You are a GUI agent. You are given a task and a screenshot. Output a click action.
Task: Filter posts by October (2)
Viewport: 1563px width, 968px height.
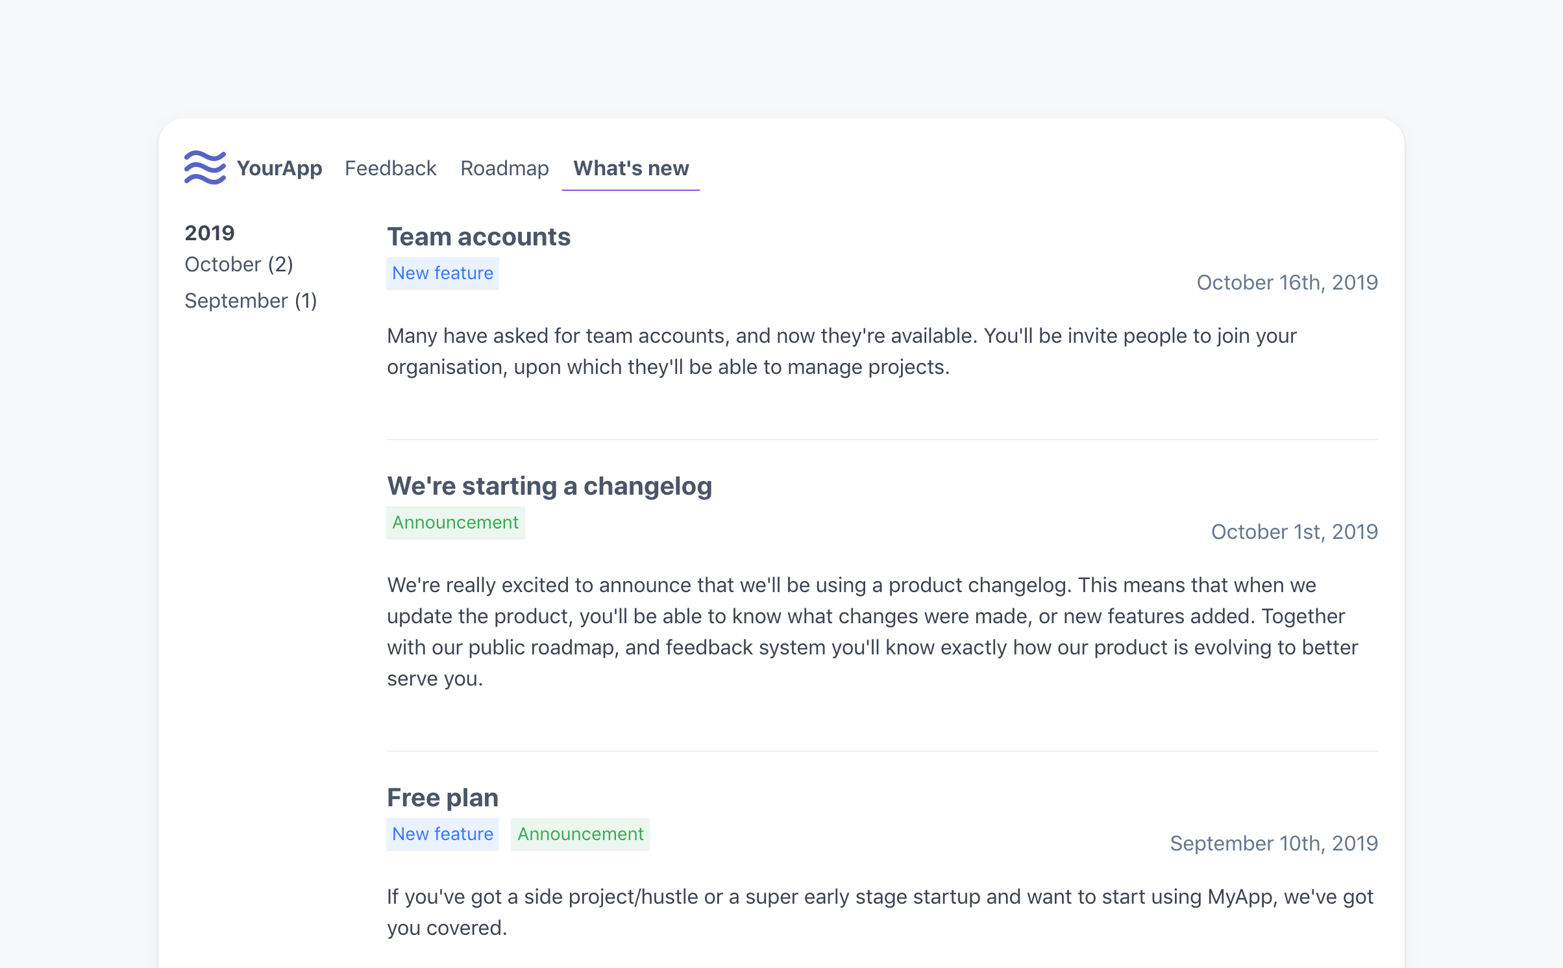[239, 264]
